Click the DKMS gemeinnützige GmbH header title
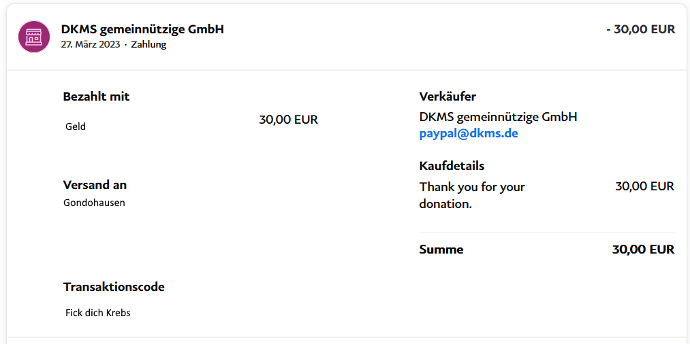Image resolution: width=690 pixels, height=344 pixels. pos(142,29)
